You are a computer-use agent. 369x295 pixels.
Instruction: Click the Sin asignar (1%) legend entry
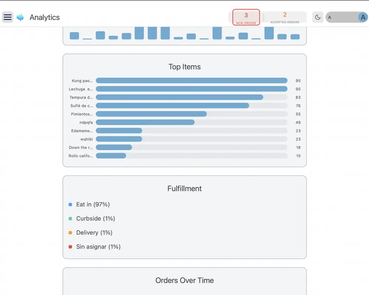click(99, 247)
